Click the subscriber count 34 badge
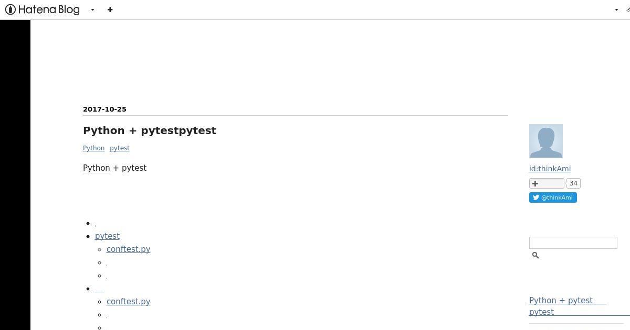The width and height of the screenshot is (630, 330). (573, 183)
